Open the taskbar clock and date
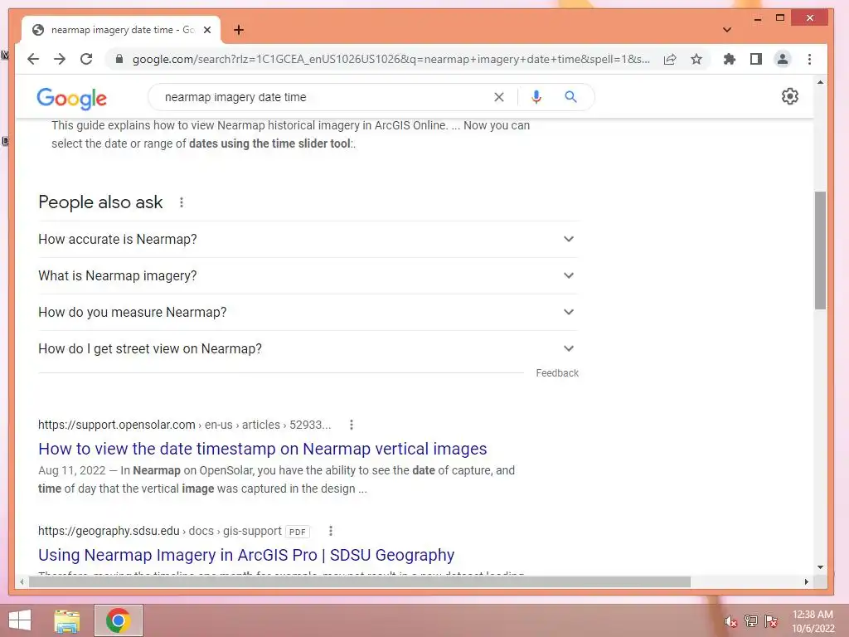849x637 pixels. coord(813,621)
